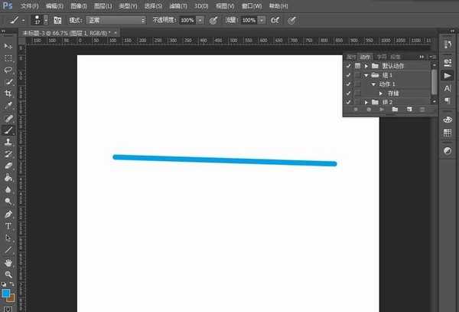Activate the Eyedropper tool

coord(8,106)
